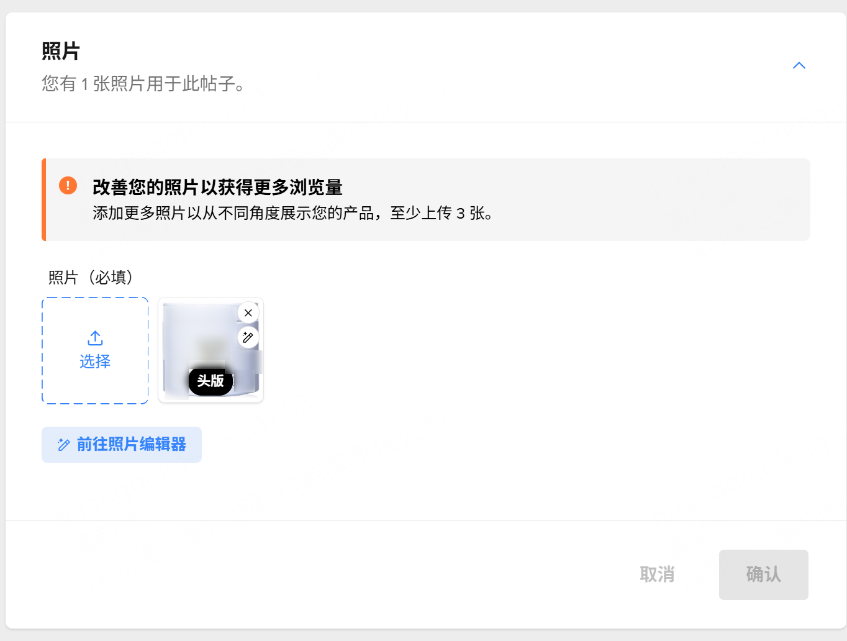Image resolution: width=847 pixels, height=641 pixels.
Task: Click the 头版 badge on the photo
Action: [211, 381]
